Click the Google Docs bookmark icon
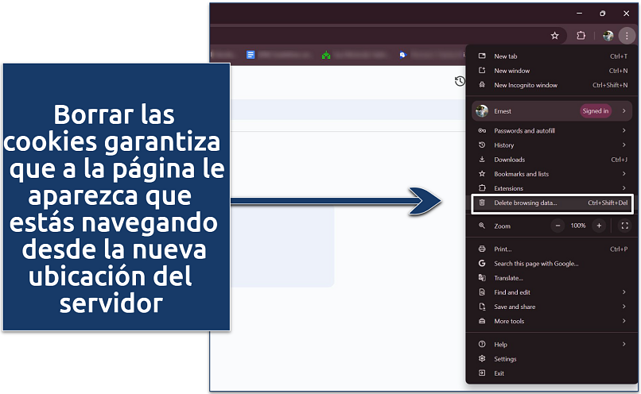 point(251,55)
